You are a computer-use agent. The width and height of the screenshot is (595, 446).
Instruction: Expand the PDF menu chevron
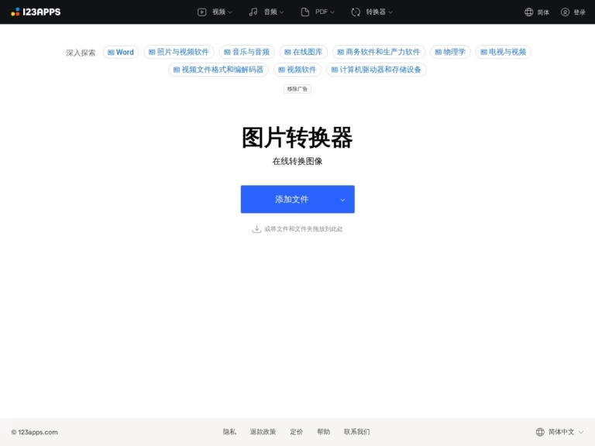(x=332, y=12)
